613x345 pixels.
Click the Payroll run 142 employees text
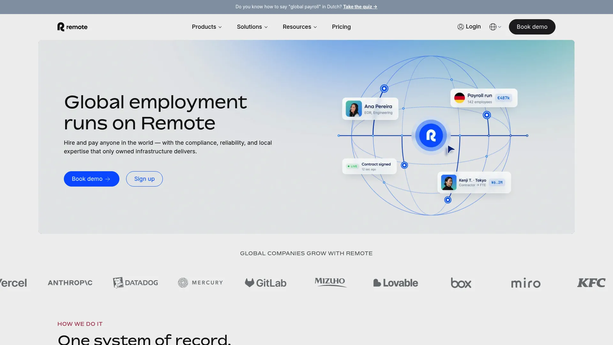pyautogui.click(x=480, y=98)
